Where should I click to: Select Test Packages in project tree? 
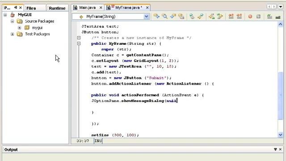point(38,34)
